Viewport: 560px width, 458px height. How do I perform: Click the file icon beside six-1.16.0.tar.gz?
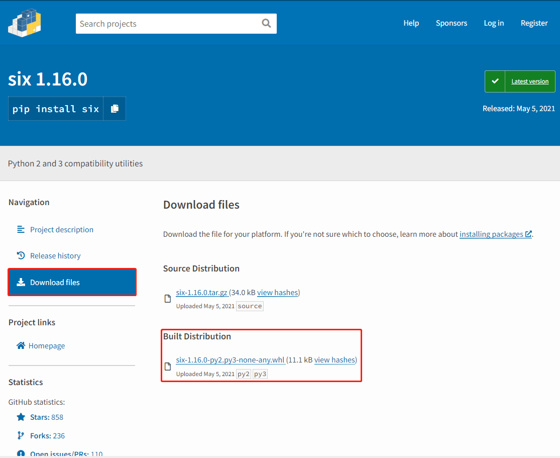[168, 299]
